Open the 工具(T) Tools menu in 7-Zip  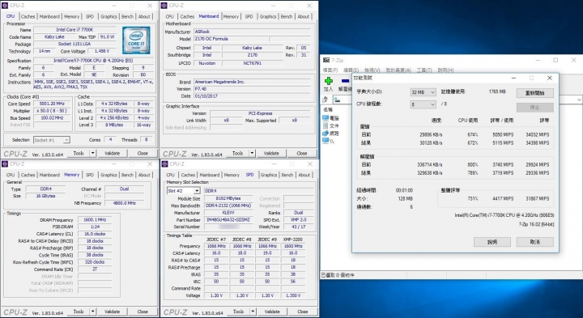click(423, 70)
